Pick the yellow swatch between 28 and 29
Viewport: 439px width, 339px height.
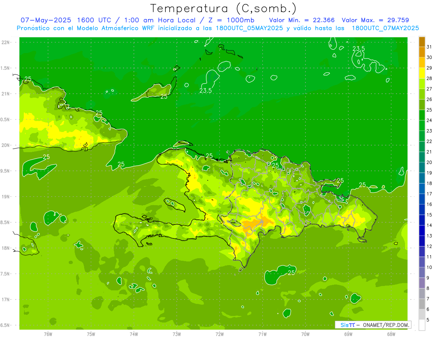[422, 73]
